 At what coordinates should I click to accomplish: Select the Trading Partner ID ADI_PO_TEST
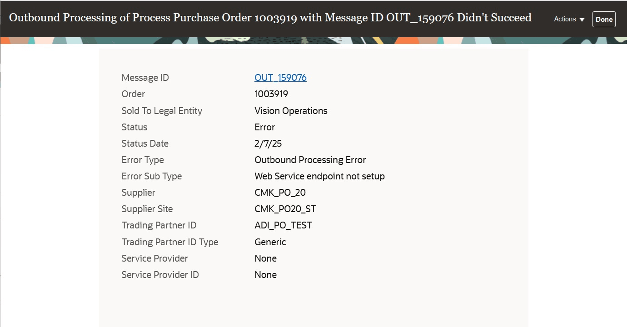point(283,225)
